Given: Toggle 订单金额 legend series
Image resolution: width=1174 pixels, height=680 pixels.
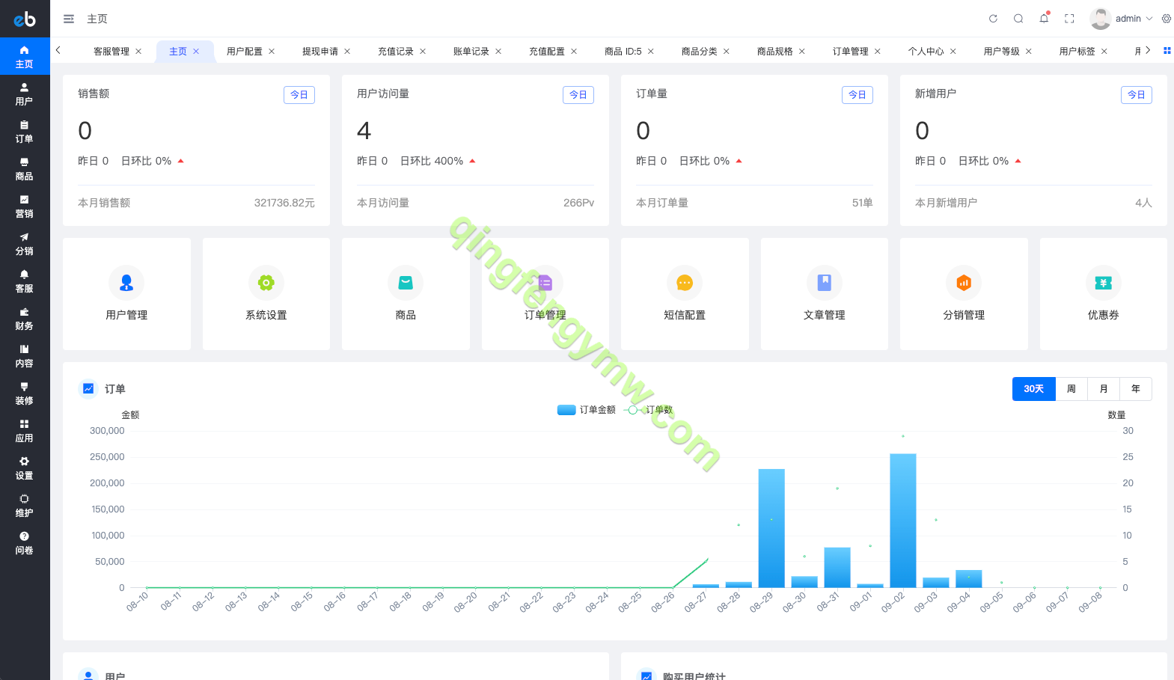Looking at the screenshot, I should click(x=587, y=410).
